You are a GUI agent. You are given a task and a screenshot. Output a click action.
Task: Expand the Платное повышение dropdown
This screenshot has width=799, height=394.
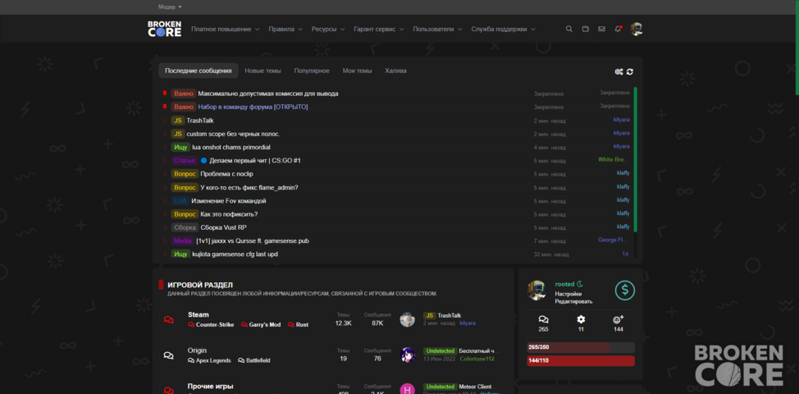[226, 30]
